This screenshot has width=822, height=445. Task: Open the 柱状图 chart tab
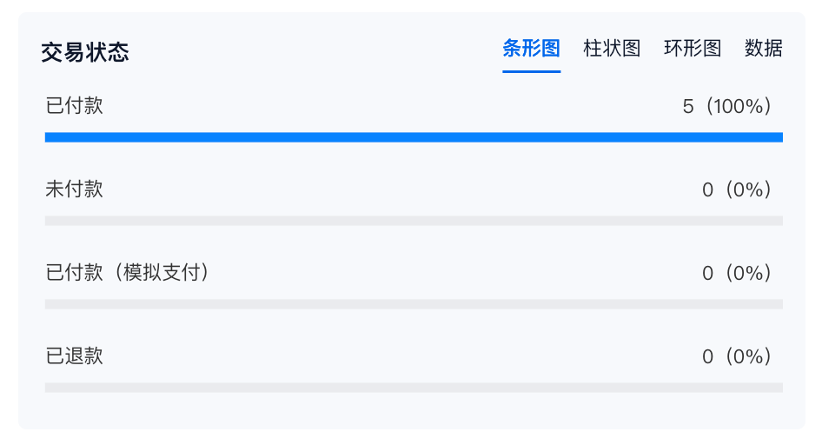[612, 49]
